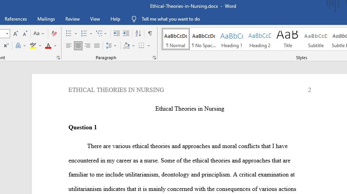Open the References tab
This screenshot has width=347, height=194.
pyautogui.click(x=16, y=19)
